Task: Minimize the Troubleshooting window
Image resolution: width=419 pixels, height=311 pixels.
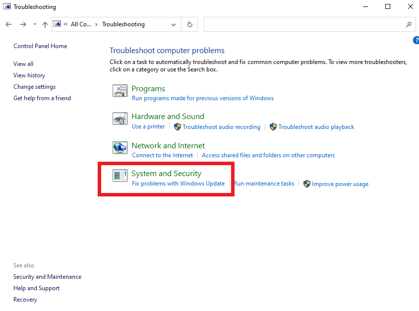Action: [365, 6]
